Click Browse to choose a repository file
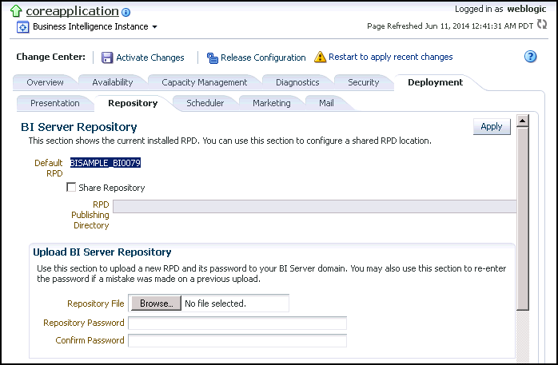558x365 pixels. [156, 304]
